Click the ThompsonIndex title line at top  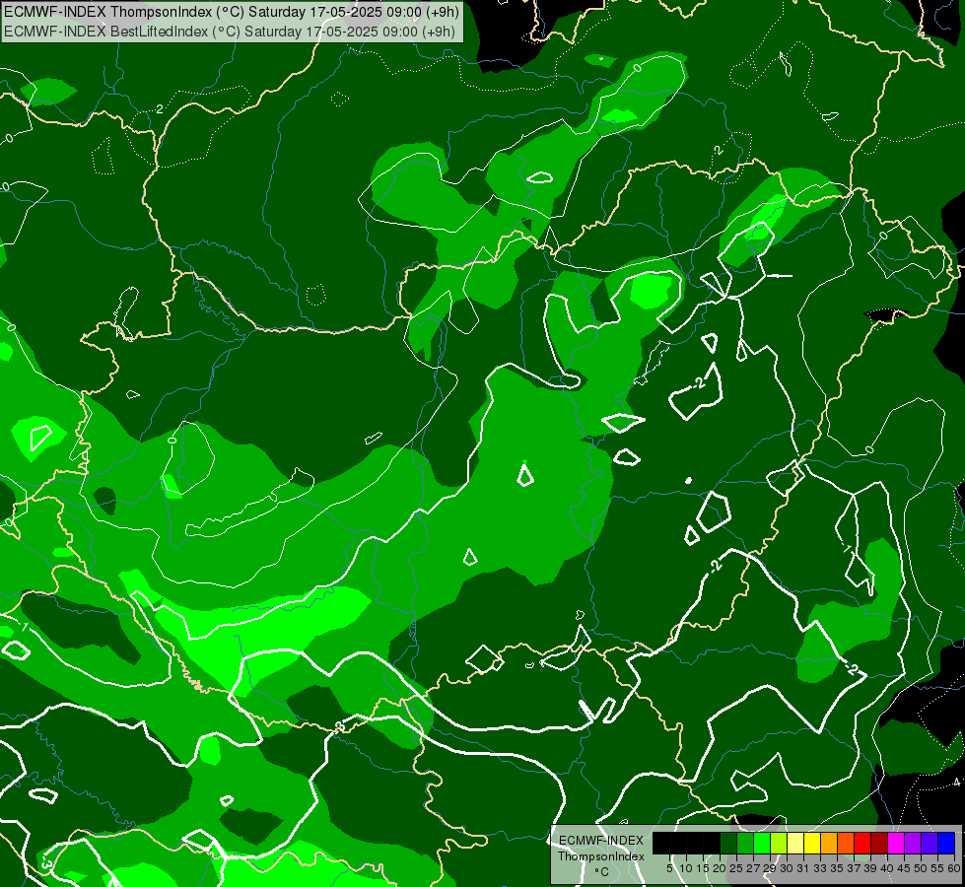(232, 12)
